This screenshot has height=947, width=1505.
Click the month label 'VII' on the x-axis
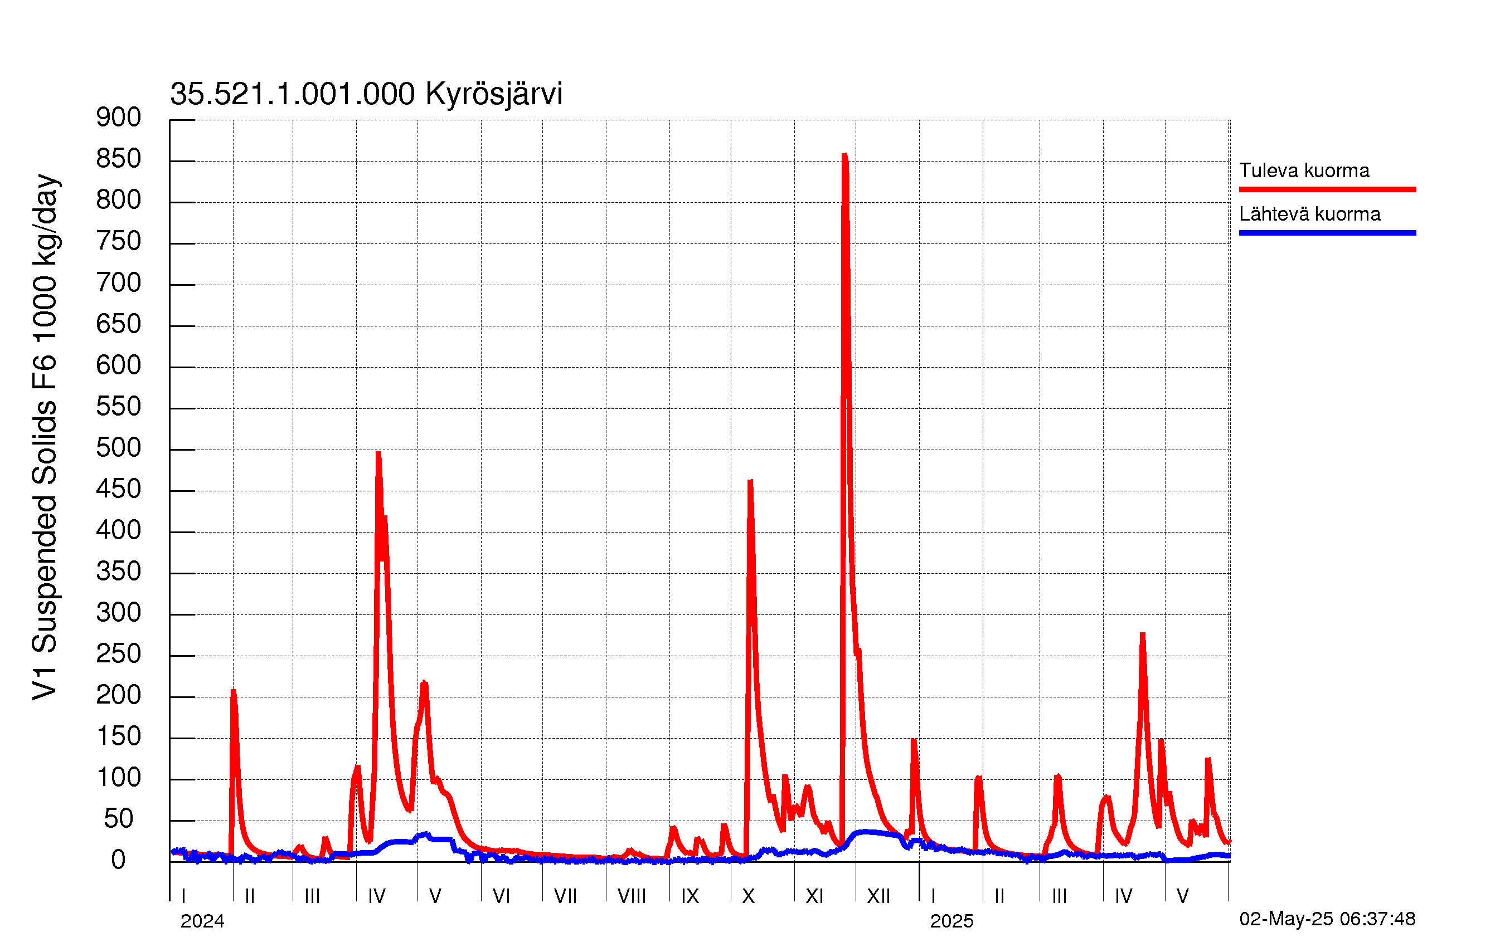click(566, 896)
